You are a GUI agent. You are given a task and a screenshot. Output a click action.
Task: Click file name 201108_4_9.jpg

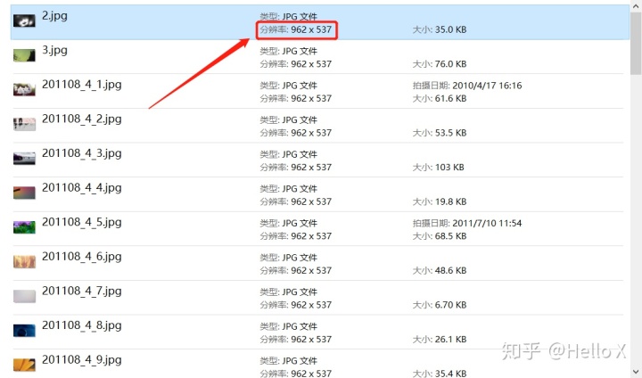pos(81,360)
